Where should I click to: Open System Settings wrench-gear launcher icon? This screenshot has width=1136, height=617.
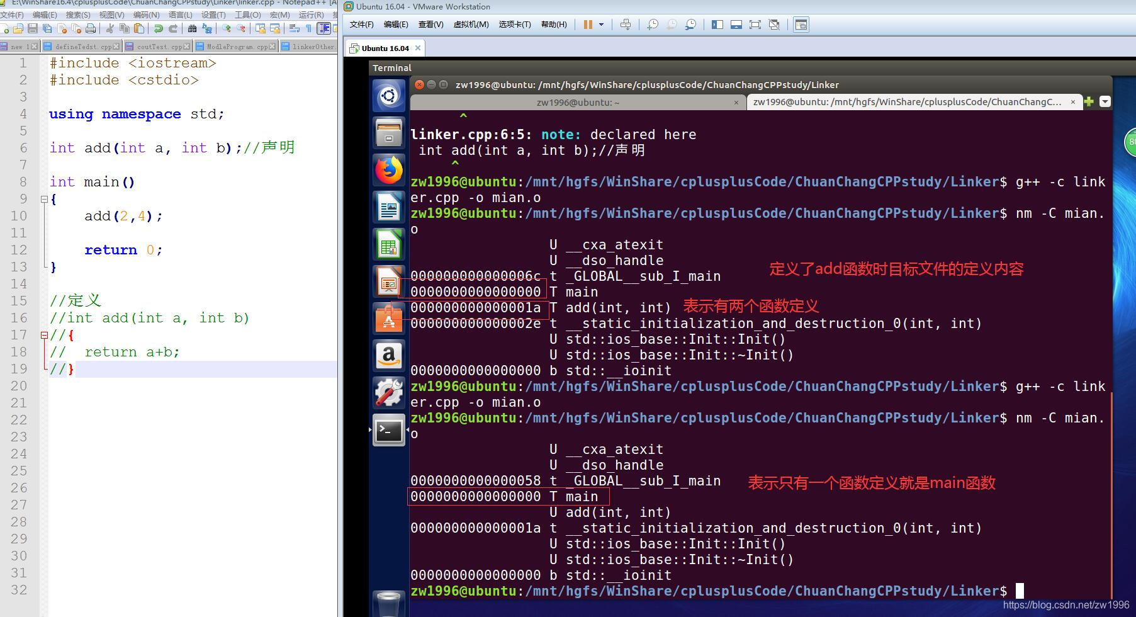tap(389, 393)
